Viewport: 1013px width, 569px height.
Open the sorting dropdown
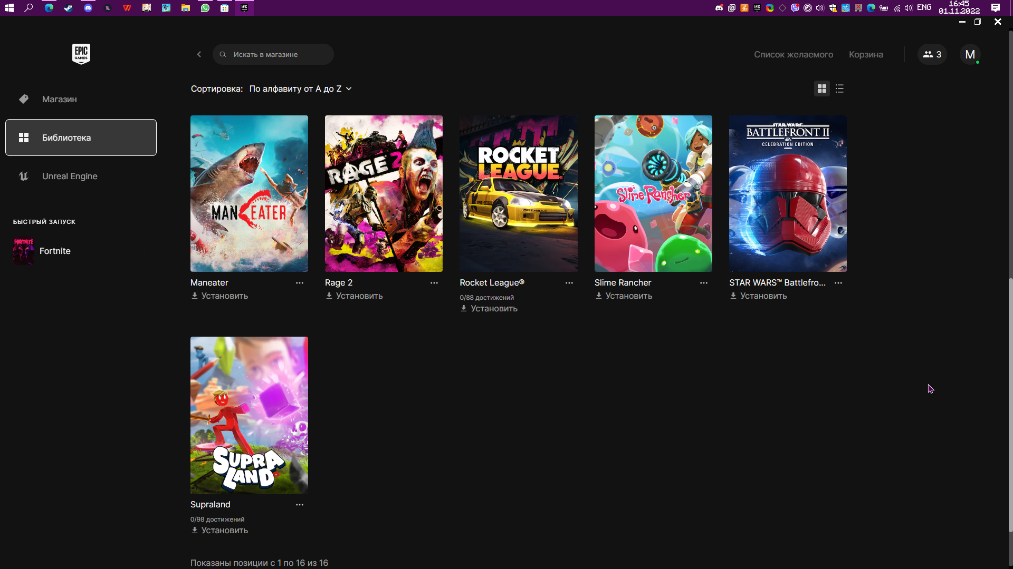tap(300, 89)
